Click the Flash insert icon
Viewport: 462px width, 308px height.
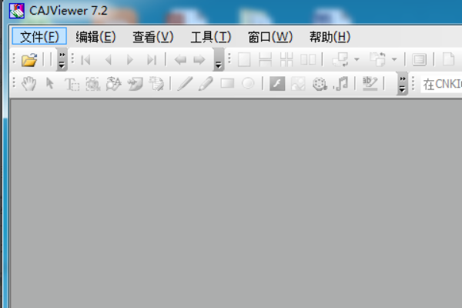(277, 84)
